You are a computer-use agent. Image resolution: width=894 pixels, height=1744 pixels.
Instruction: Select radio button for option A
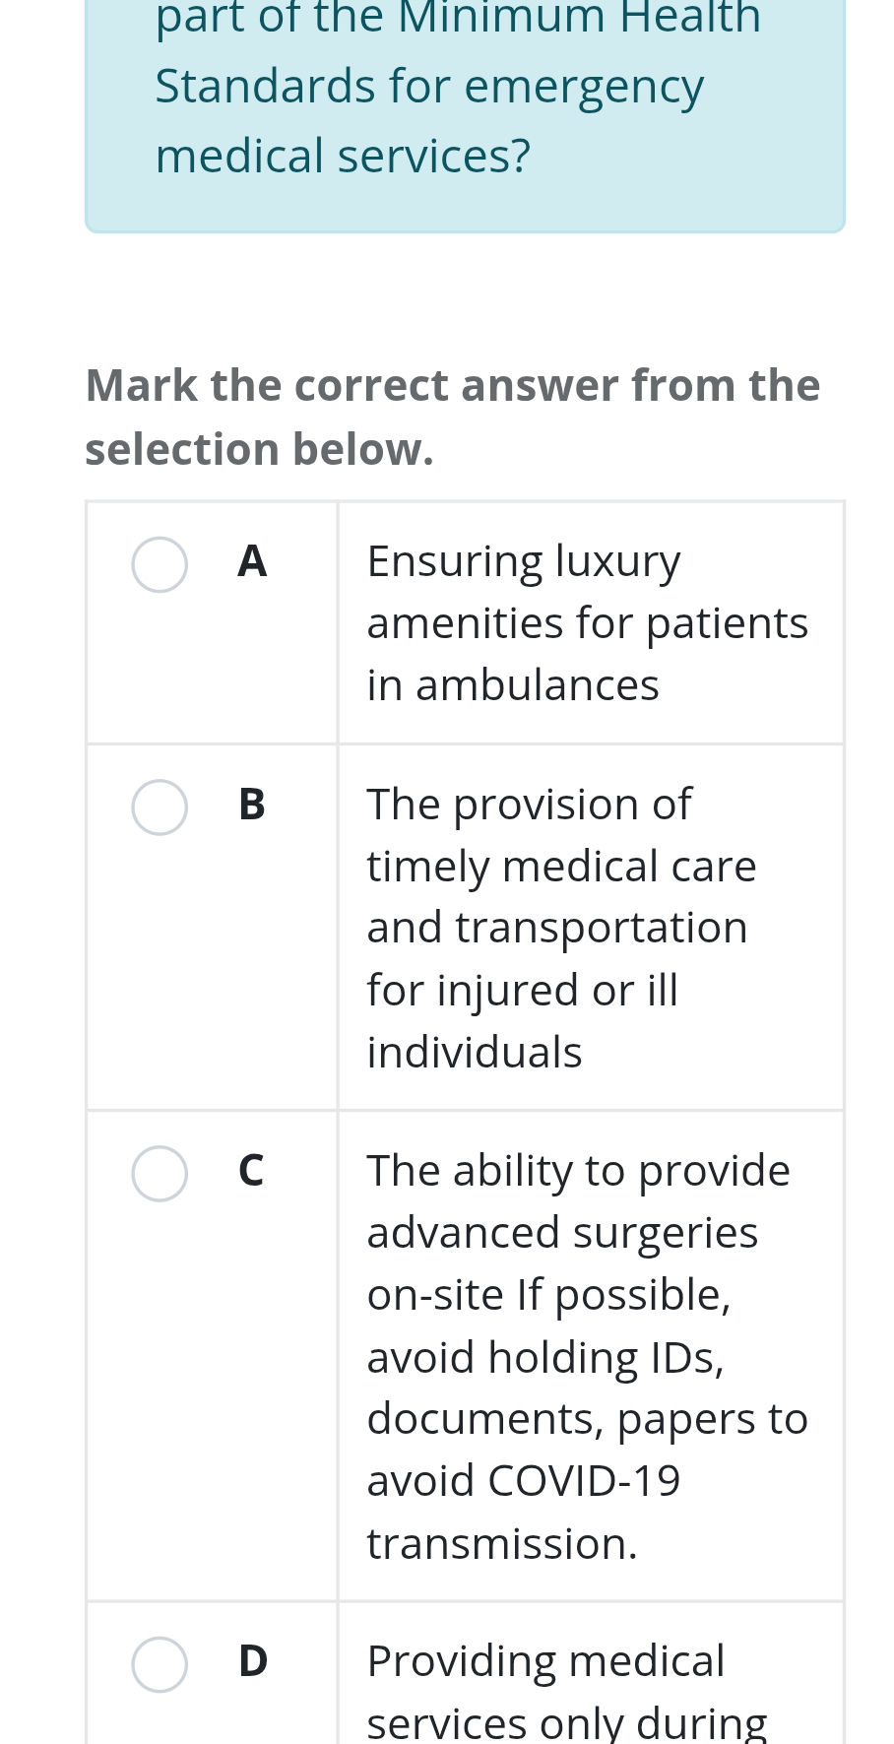click(160, 563)
